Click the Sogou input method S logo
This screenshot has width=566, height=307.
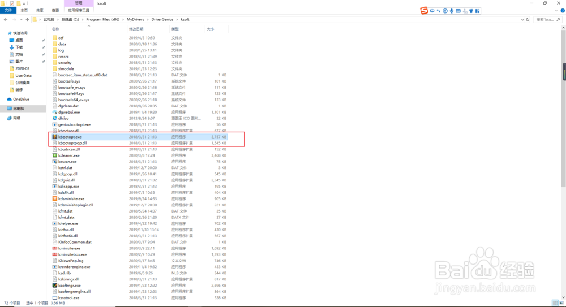[x=424, y=11]
